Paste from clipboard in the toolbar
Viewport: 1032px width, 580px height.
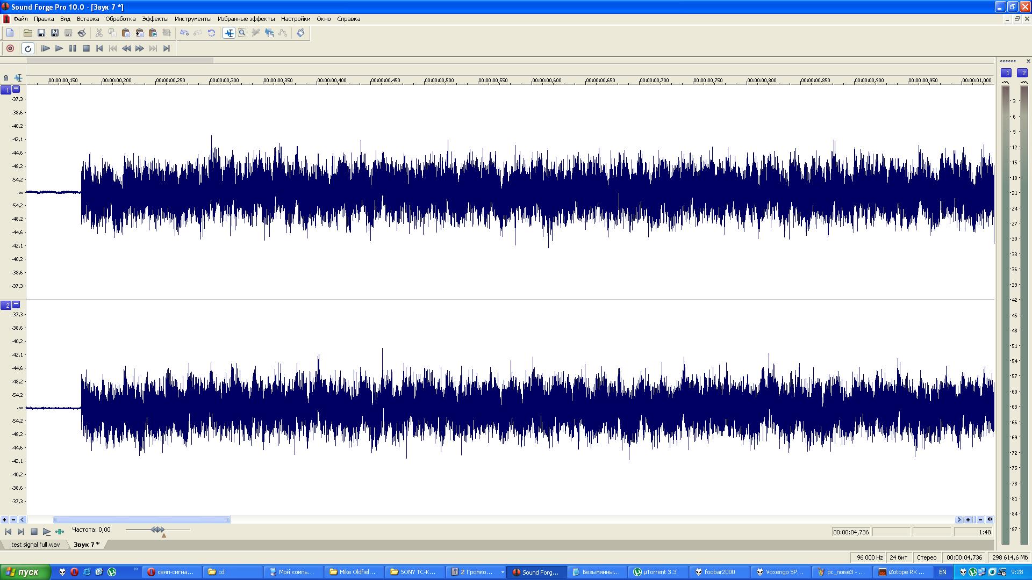(126, 33)
